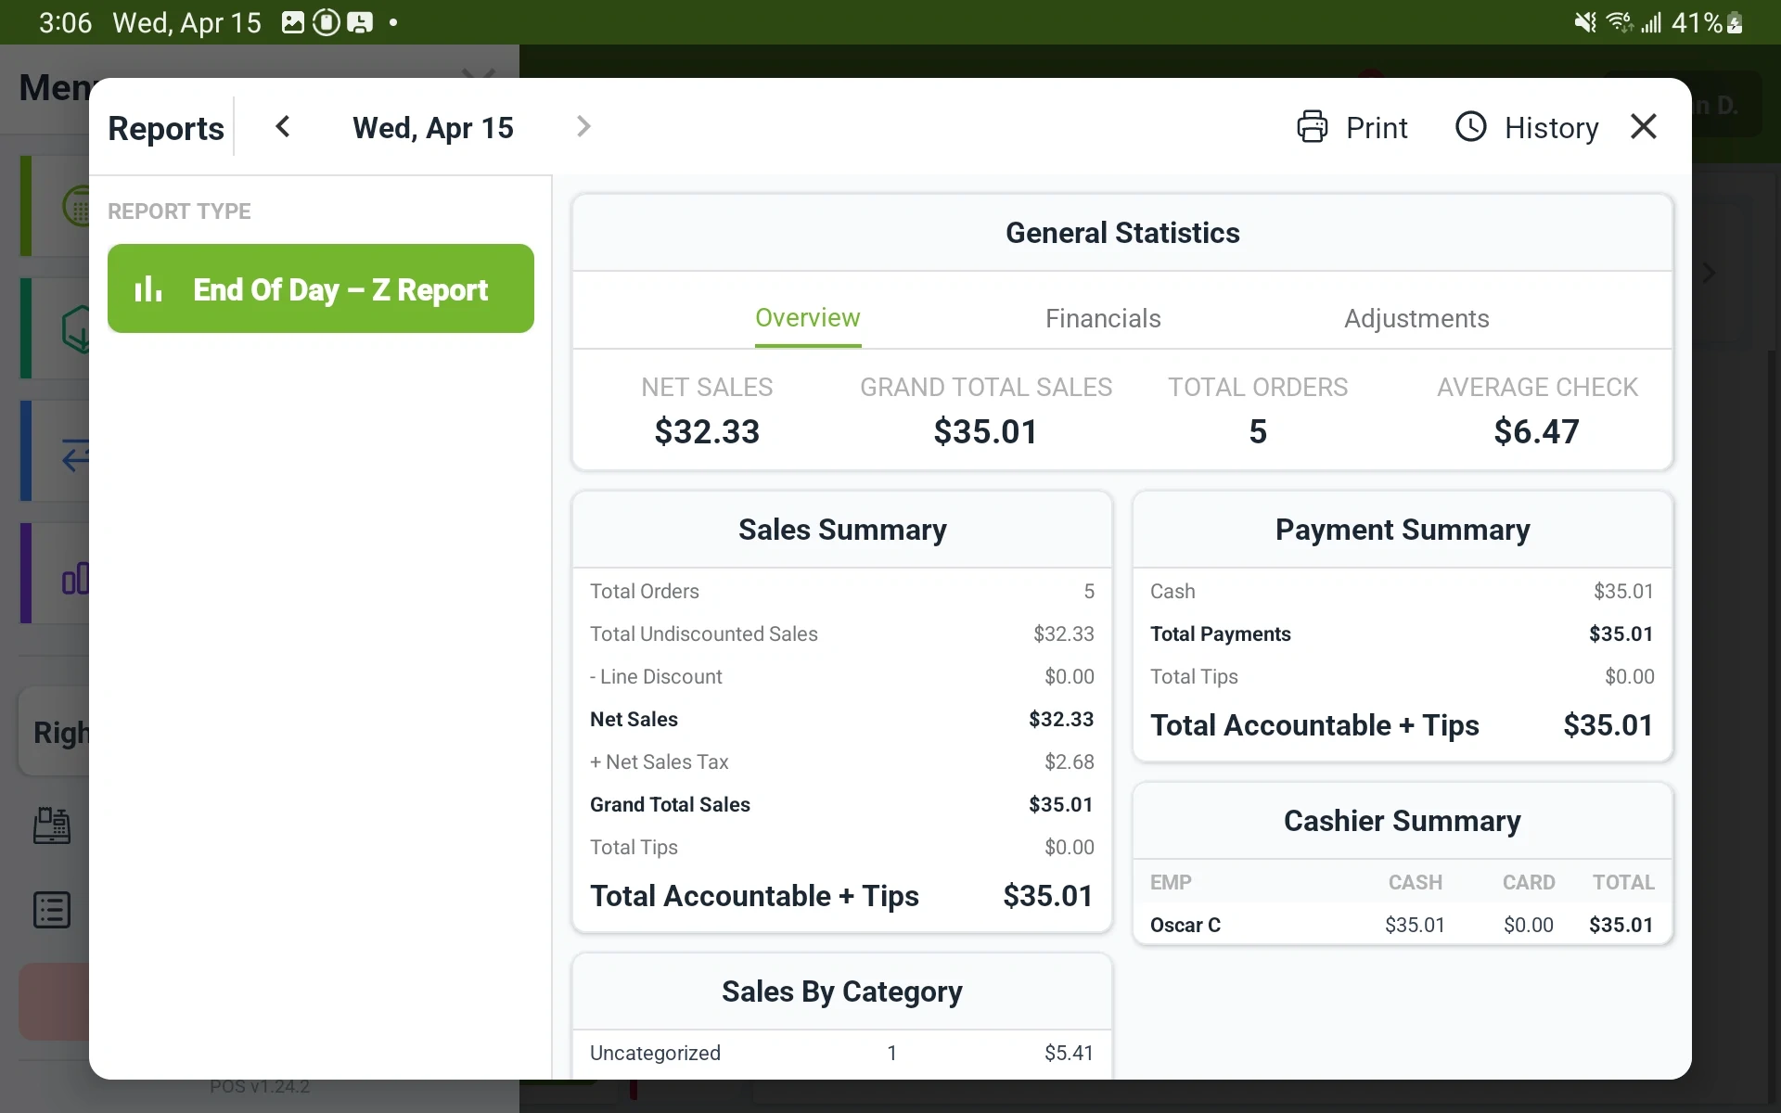
Task: Open the Adjustments tab
Action: (x=1416, y=319)
